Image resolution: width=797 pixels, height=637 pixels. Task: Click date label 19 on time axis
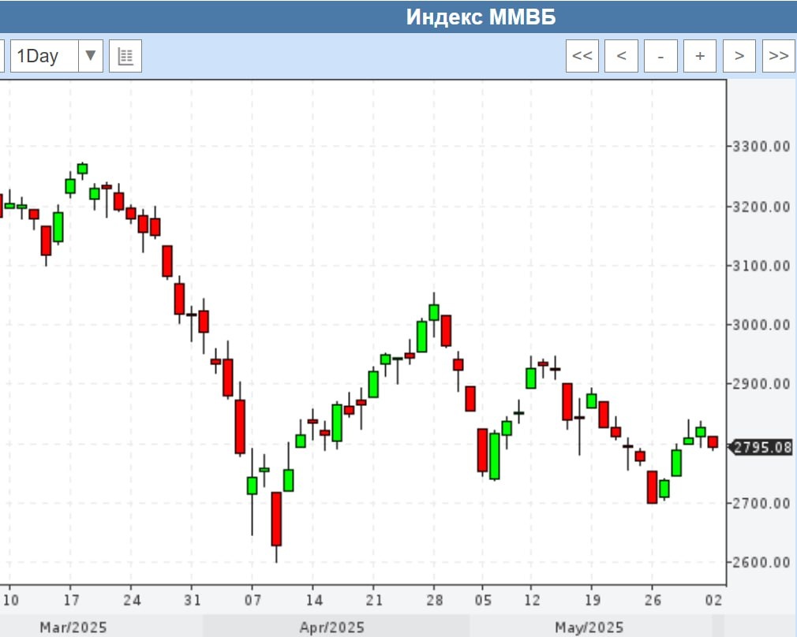point(592,601)
